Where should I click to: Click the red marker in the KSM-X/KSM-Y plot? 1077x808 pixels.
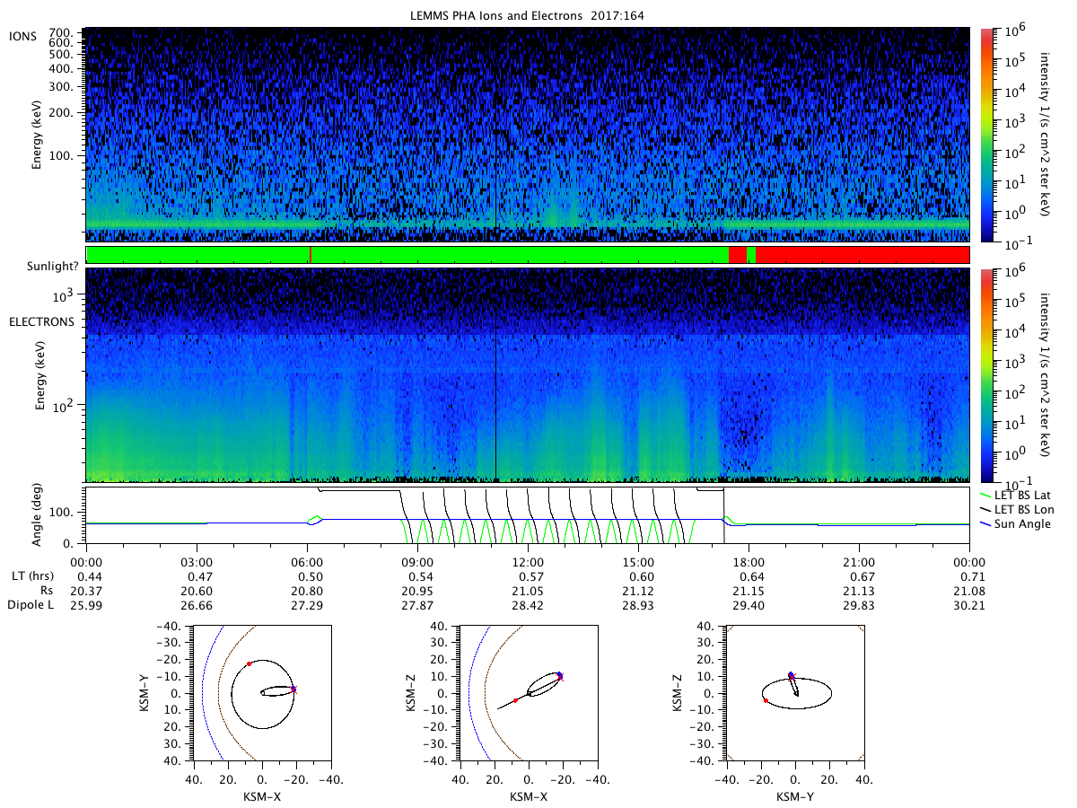249,663
